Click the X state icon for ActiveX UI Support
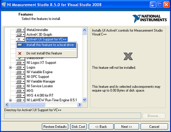171x132 pixels. pos(19,39)
